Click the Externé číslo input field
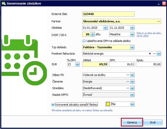The height and width of the screenshot is (129, 167). click(108, 14)
